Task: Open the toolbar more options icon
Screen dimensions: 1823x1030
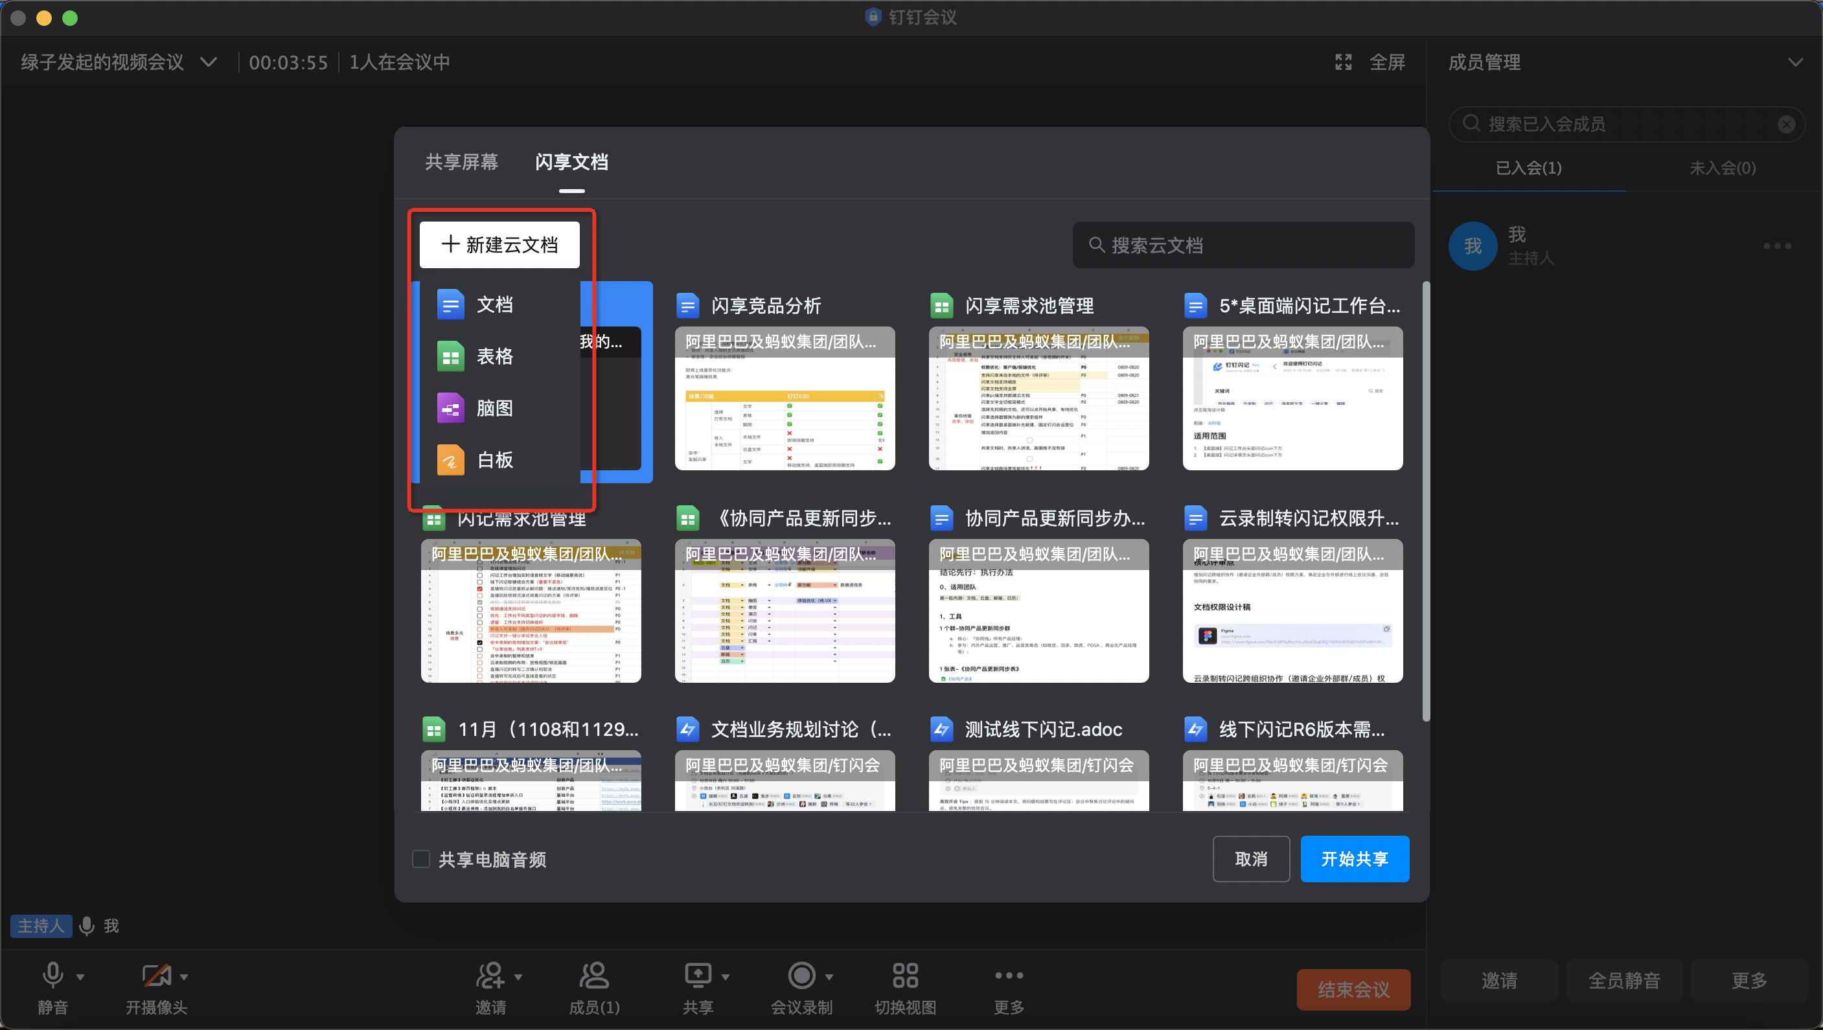Action: tap(1009, 976)
